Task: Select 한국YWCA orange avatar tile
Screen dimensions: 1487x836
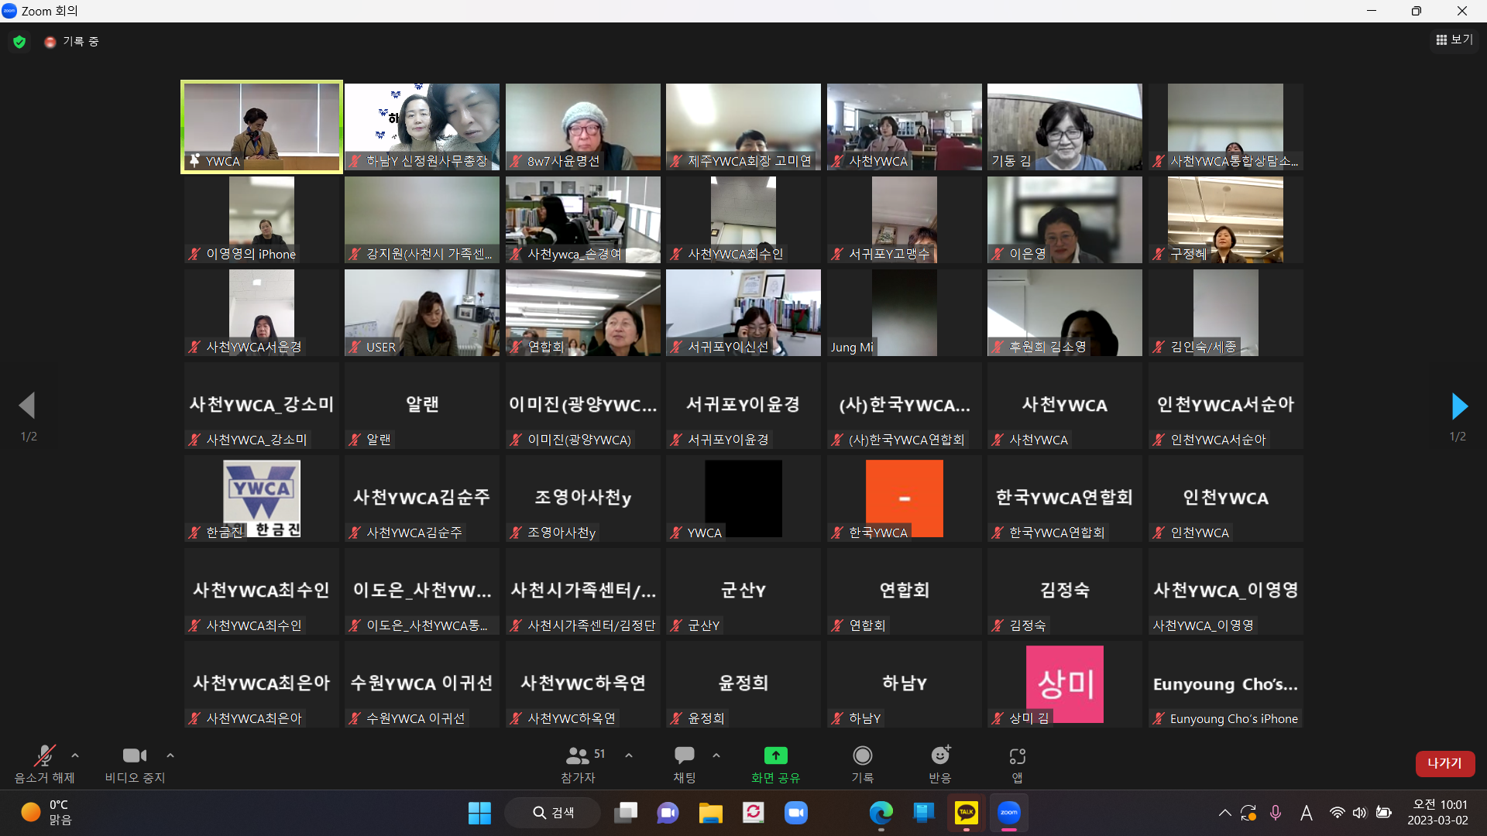Action: pyautogui.click(x=904, y=499)
